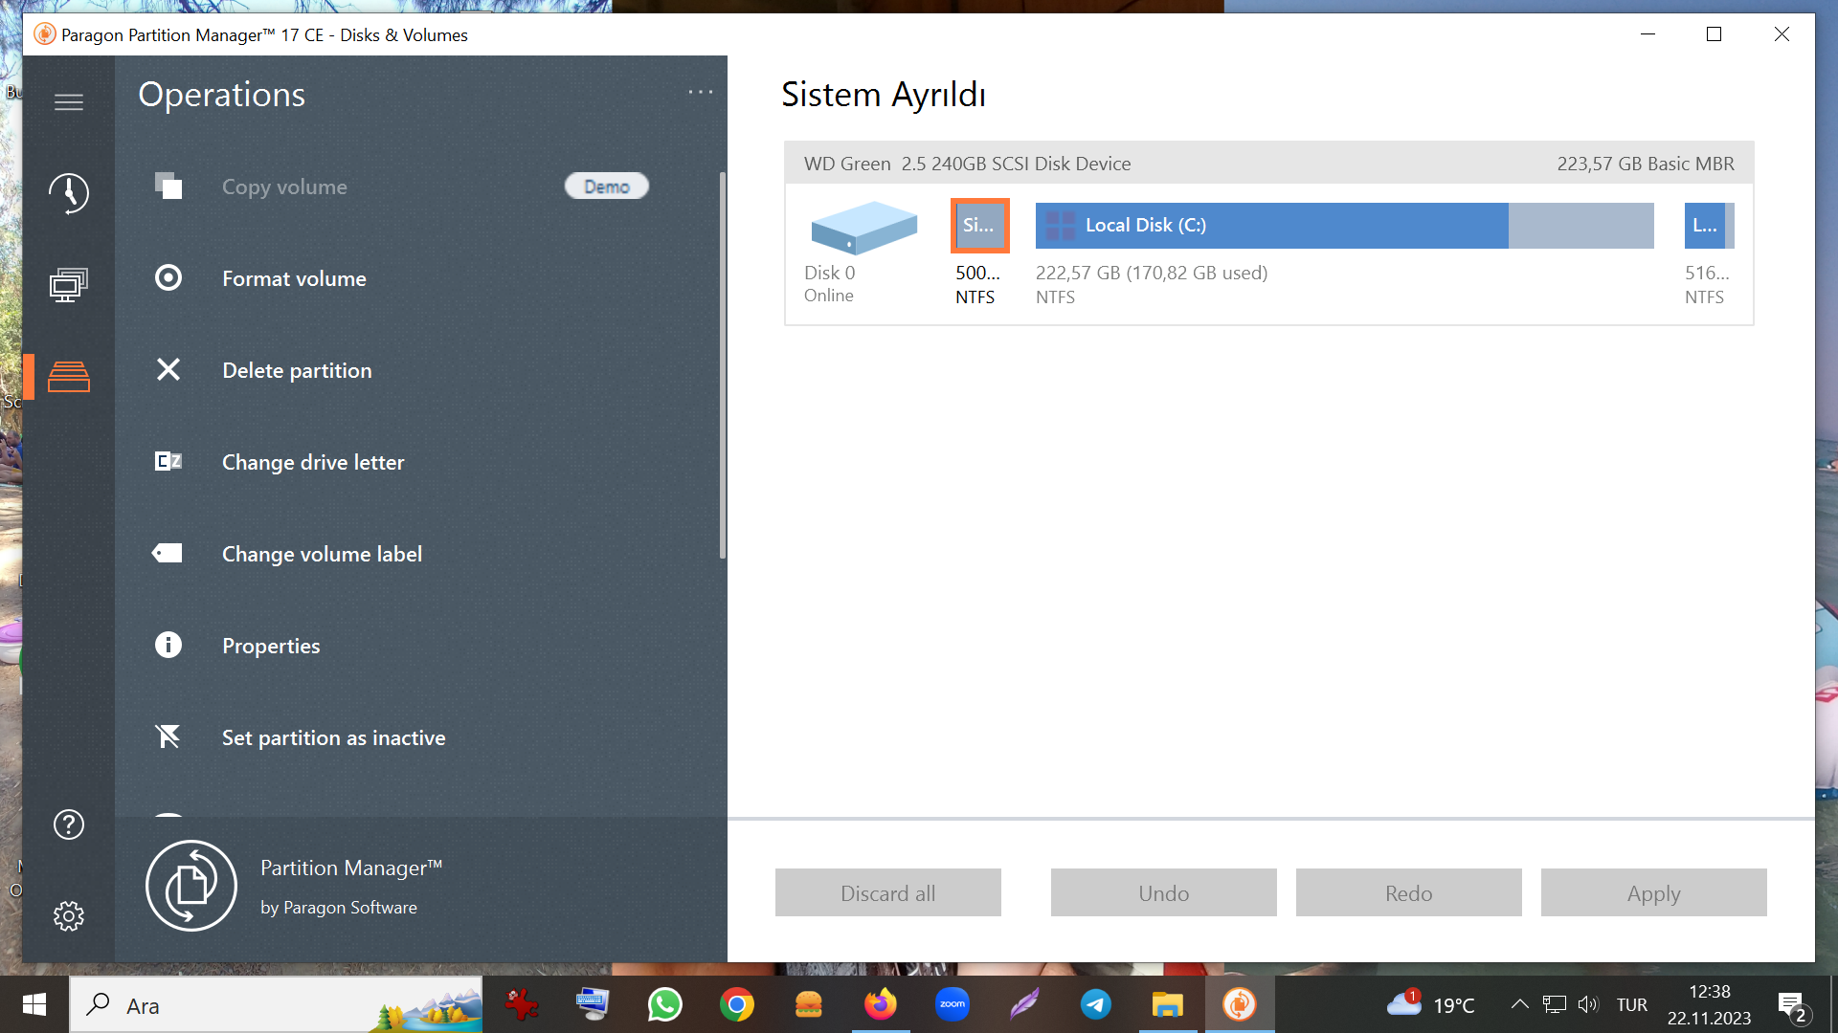
Task: Click the Partition Manager logo icon
Action: click(191, 886)
